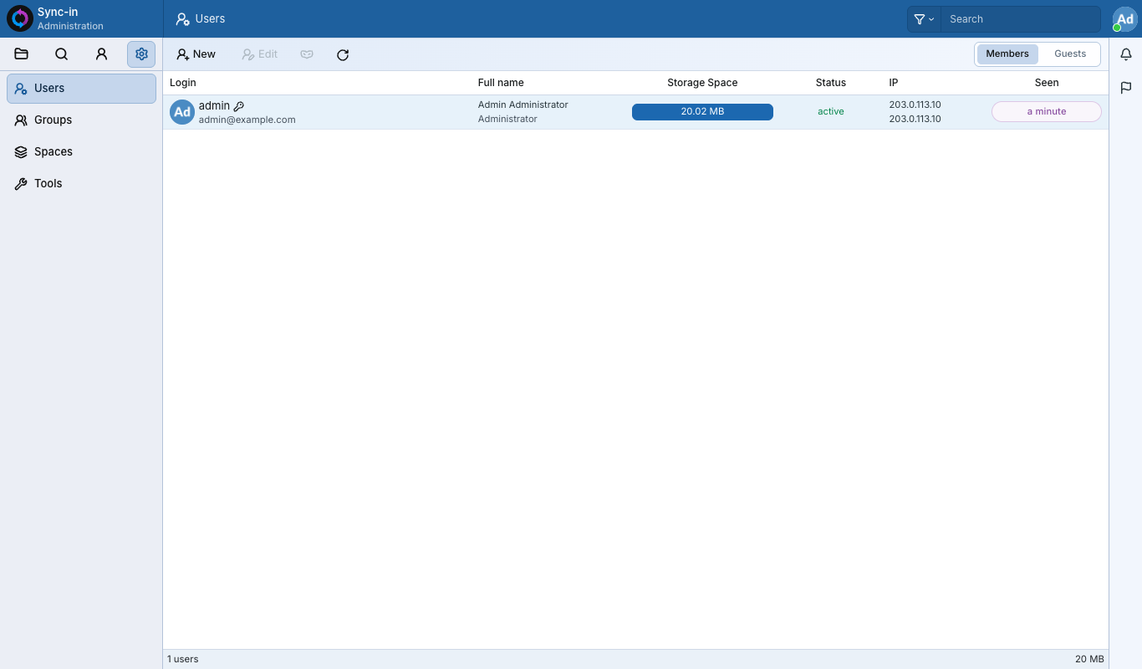1142x669 pixels.
Task: Open the Files folder icon in sidebar
Action: (x=22, y=54)
